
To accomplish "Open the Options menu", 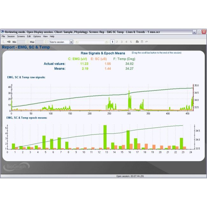I will (37, 36).
